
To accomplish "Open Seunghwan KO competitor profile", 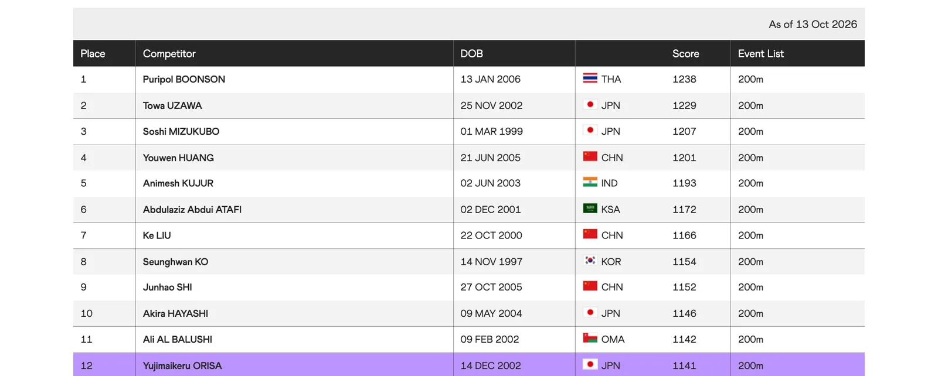I will [x=176, y=262].
